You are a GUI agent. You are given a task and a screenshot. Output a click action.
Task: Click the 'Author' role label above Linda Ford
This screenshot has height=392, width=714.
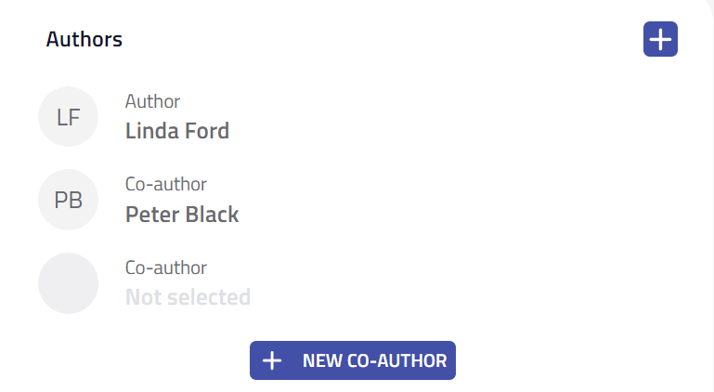[x=152, y=101]
